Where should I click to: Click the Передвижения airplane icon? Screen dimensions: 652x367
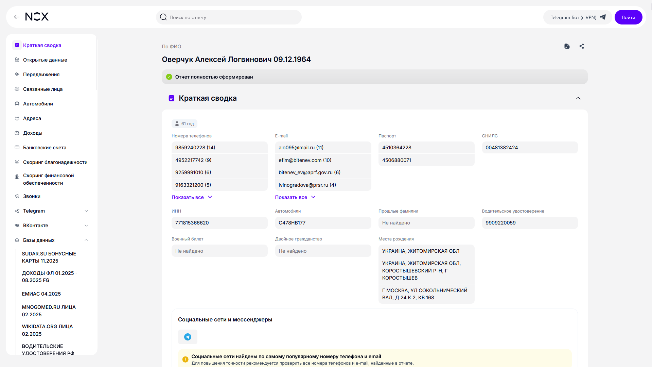point(17,74)
